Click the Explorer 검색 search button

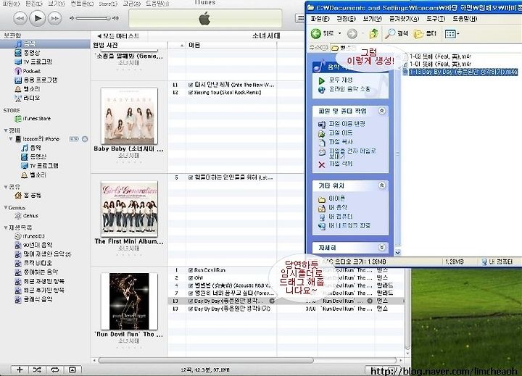[x=397, y=33]
